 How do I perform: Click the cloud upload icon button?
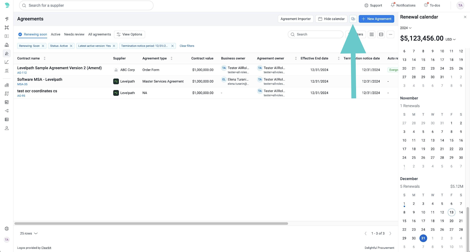point(353,19)
